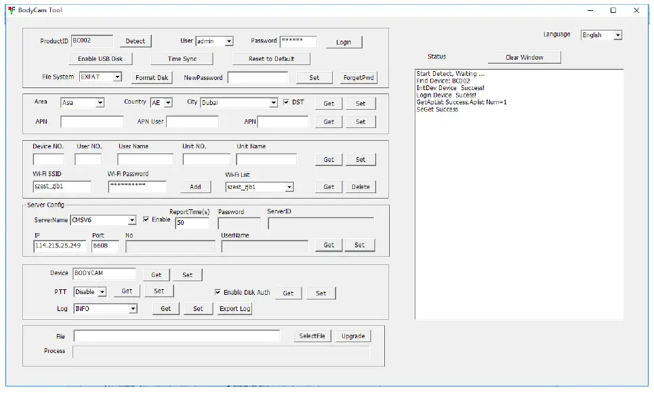Click Set button beside Enable Disk Auth

[x=321, y=293]
